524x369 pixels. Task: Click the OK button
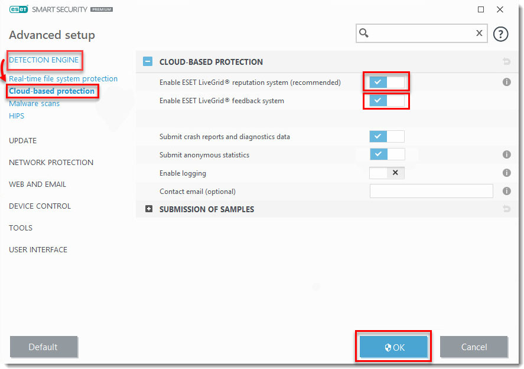(393, 347)
